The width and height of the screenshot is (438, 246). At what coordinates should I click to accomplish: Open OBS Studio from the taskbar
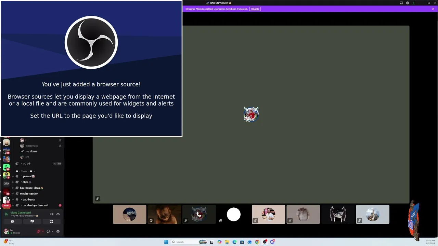click(265, 242)
